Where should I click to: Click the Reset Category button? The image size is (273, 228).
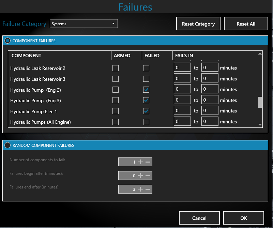[x=198, y=24]
